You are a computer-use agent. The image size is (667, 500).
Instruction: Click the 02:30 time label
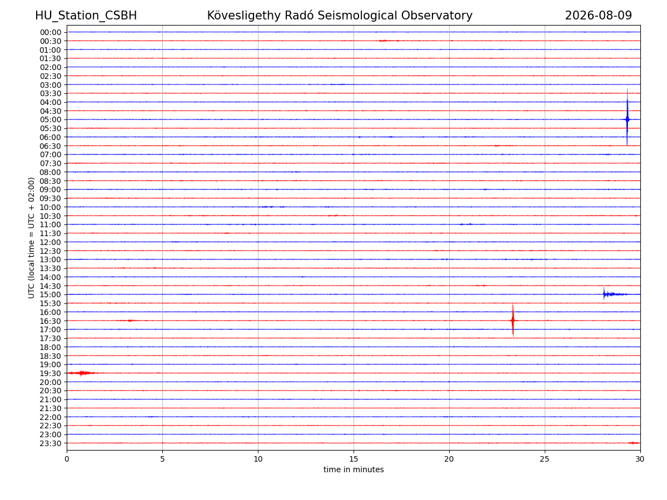coord(51,76)
